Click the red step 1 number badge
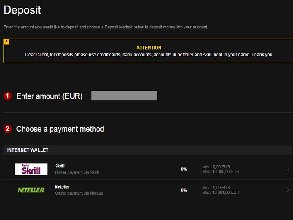This screenshot has height=220, width=293. pos(7,96)
